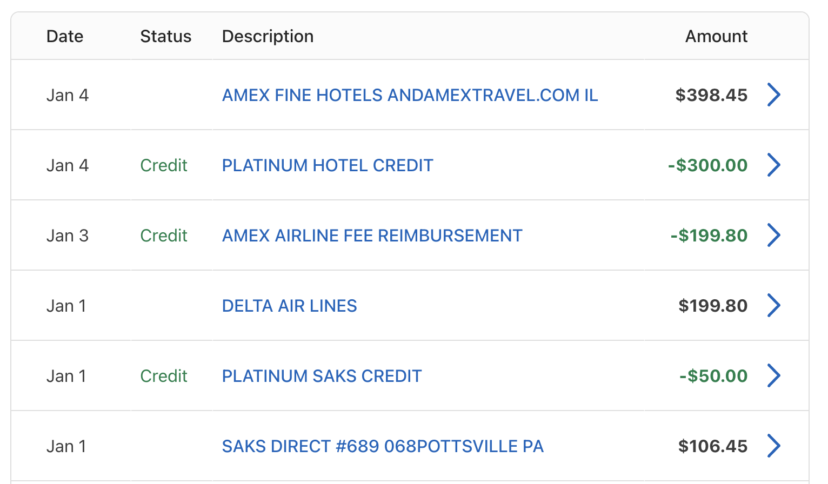Select the Credit status on Jan 4 row
This screenshot has width=828, height=484.
164,165
